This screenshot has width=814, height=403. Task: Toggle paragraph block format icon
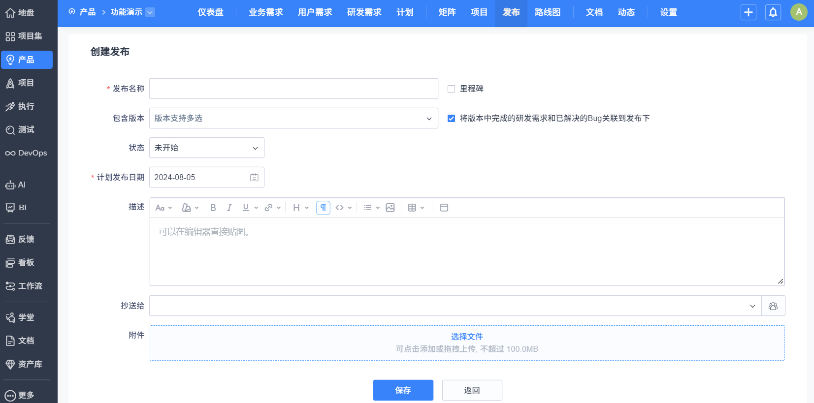pos(323,208)
